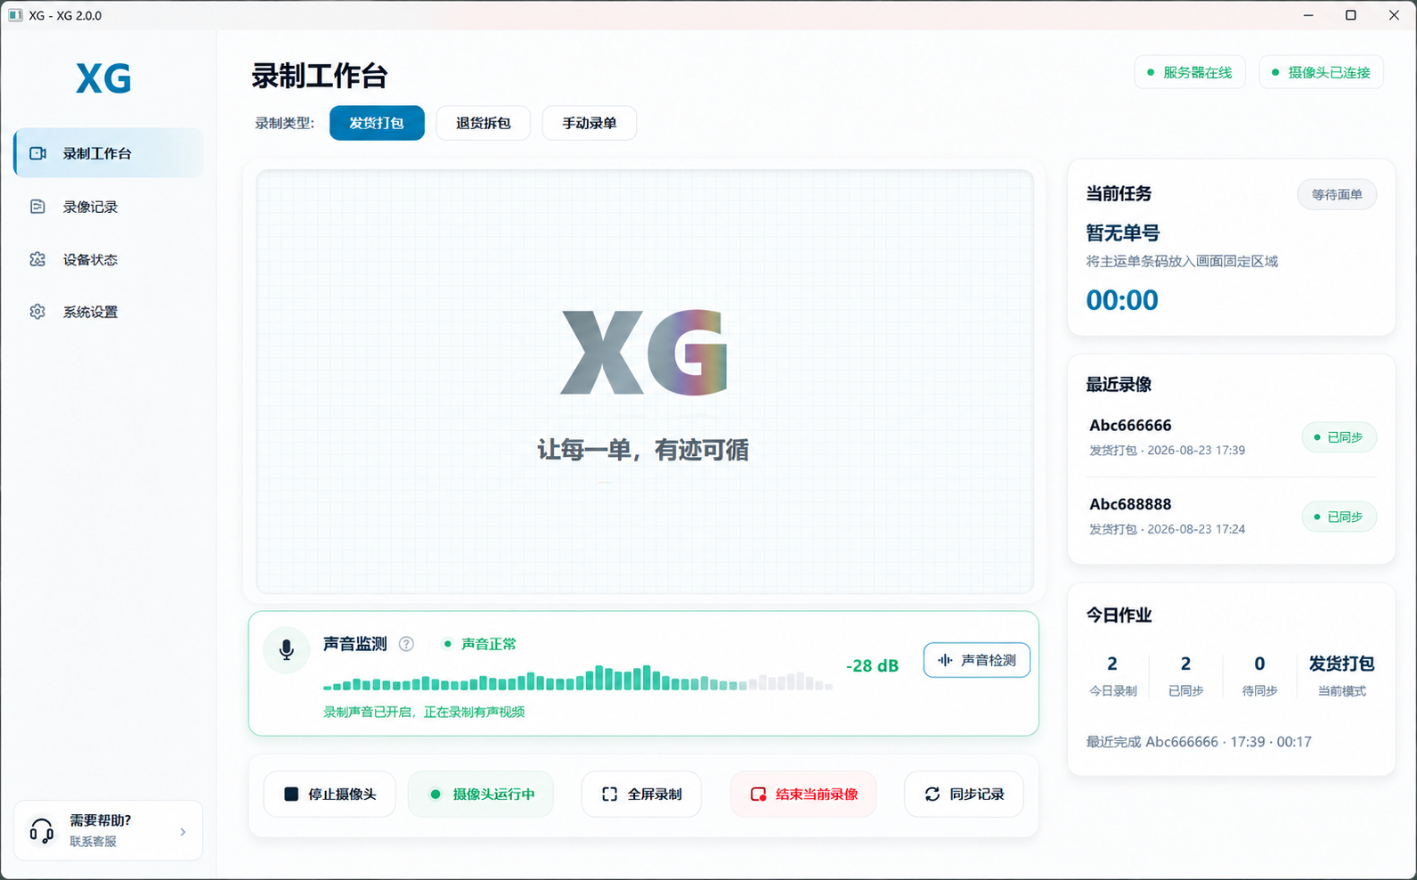Open the recent recording Abc666666
The image size is (1417, 880).
[1231, 436]
